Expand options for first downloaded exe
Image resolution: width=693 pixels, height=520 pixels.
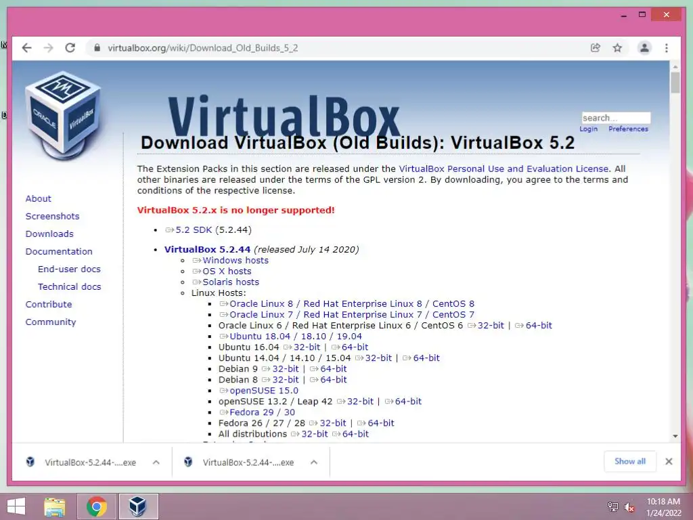[x=156, y=462]
